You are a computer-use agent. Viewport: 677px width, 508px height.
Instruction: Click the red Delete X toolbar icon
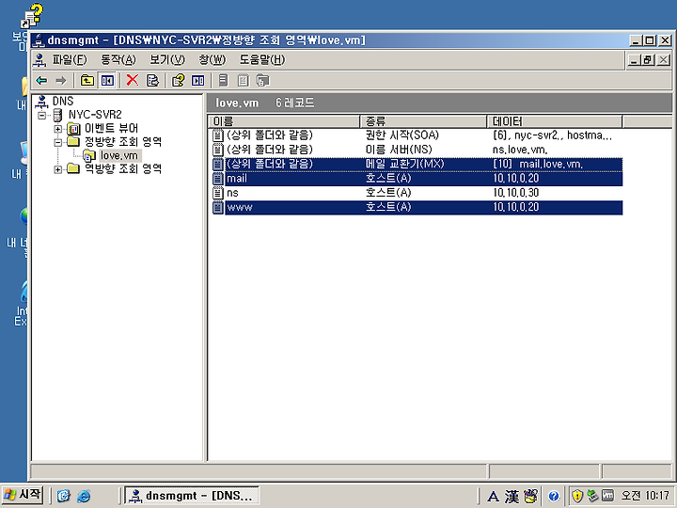133,80
